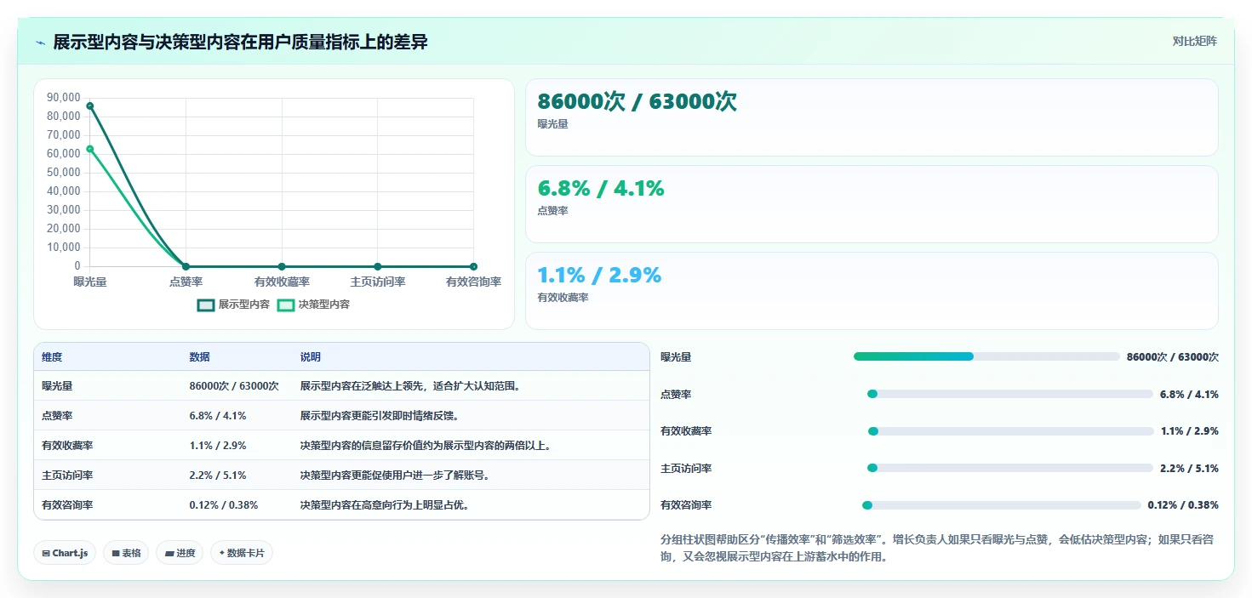Click table value 0.12% / 0.38%
Viewport: 1252px width, 598px height.
(x=224, y=505)
